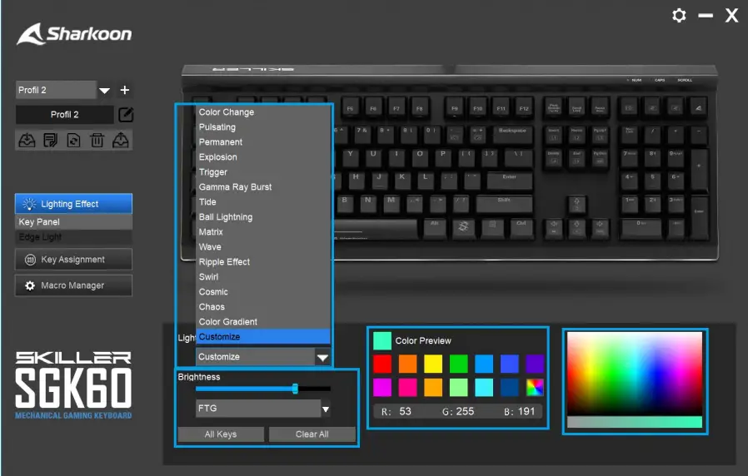
Task: Open the rainbow custom color swatch
Action: (535, 388)
